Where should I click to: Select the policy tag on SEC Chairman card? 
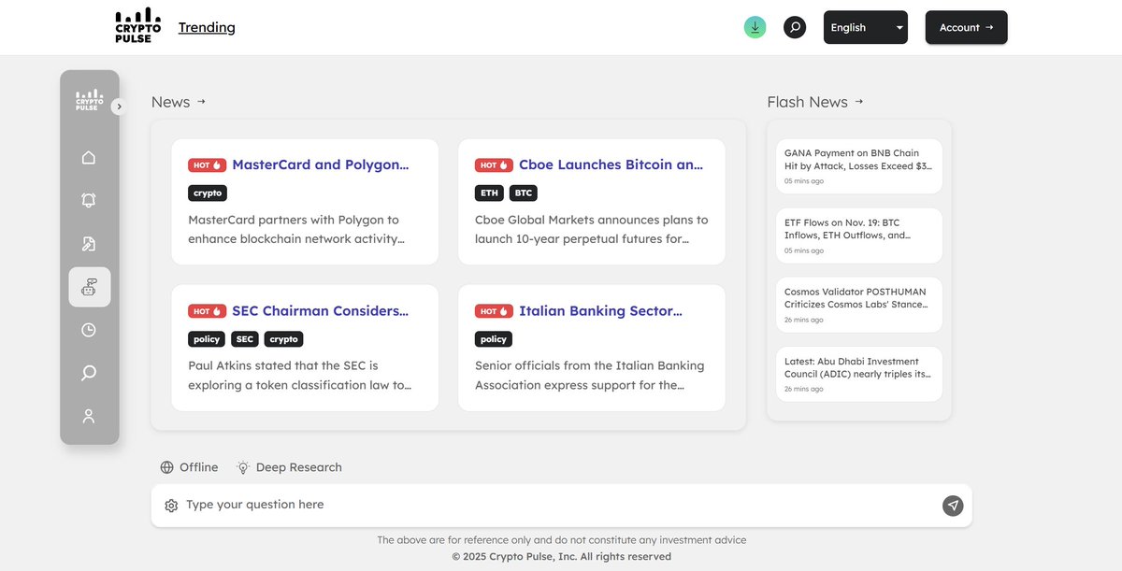[x=207, y=339]
